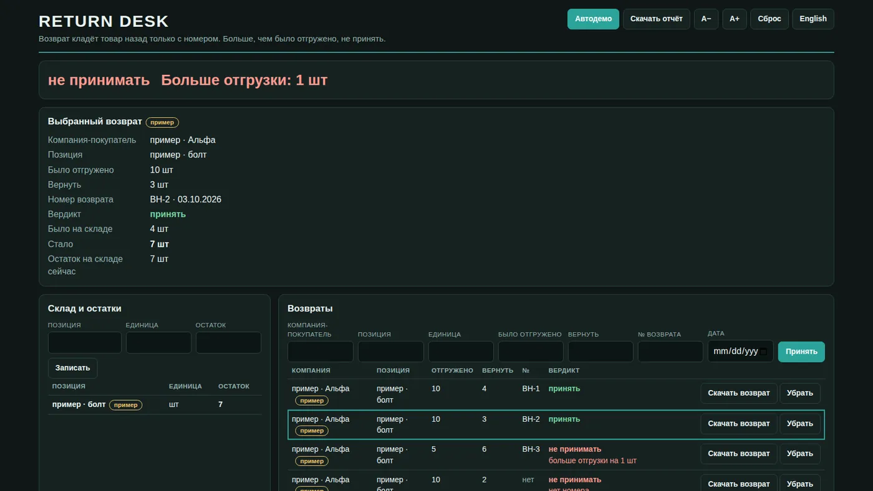873x491 pixels.
Task: Focus the № возврата input field
Action: (x=670, y=351)
